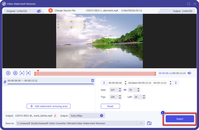Click the Left field showing 24
199x130 pixels.
click(138, 97)
